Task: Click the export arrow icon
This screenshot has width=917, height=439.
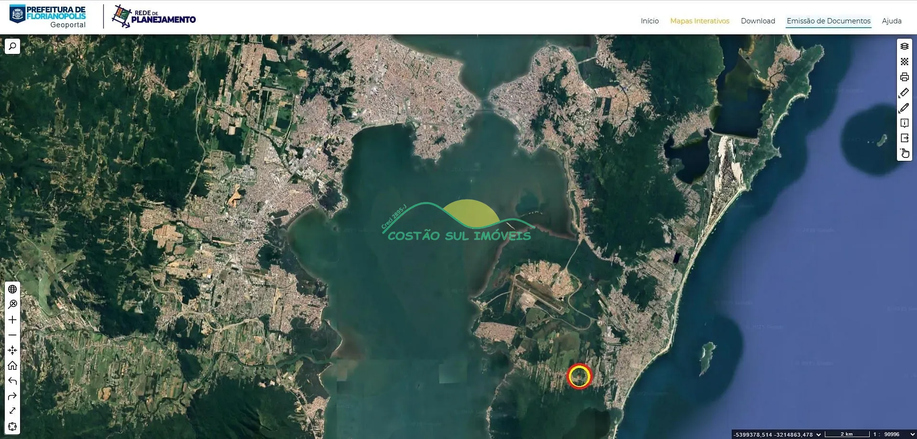Action: (x=905, y=138)
